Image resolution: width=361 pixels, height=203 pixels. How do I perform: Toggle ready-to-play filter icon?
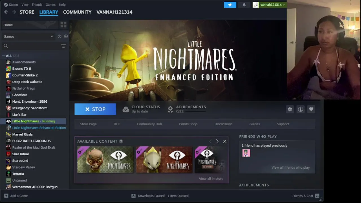click(66, 36)
